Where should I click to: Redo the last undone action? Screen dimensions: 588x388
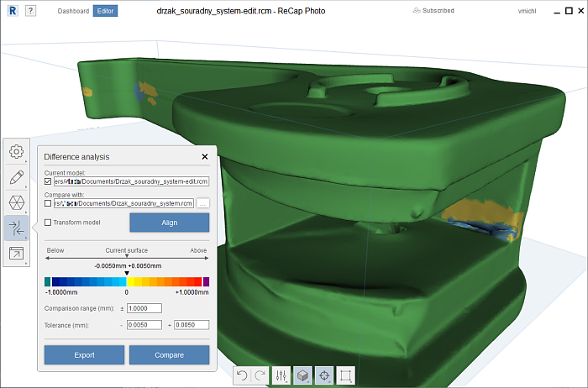260,375
